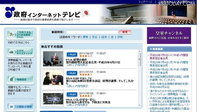Screen dimensions: 197x112
Task: Expand 詳しい内容を表示 under 20ch くらしの安全・安心
Action: [x=77, y=105]
